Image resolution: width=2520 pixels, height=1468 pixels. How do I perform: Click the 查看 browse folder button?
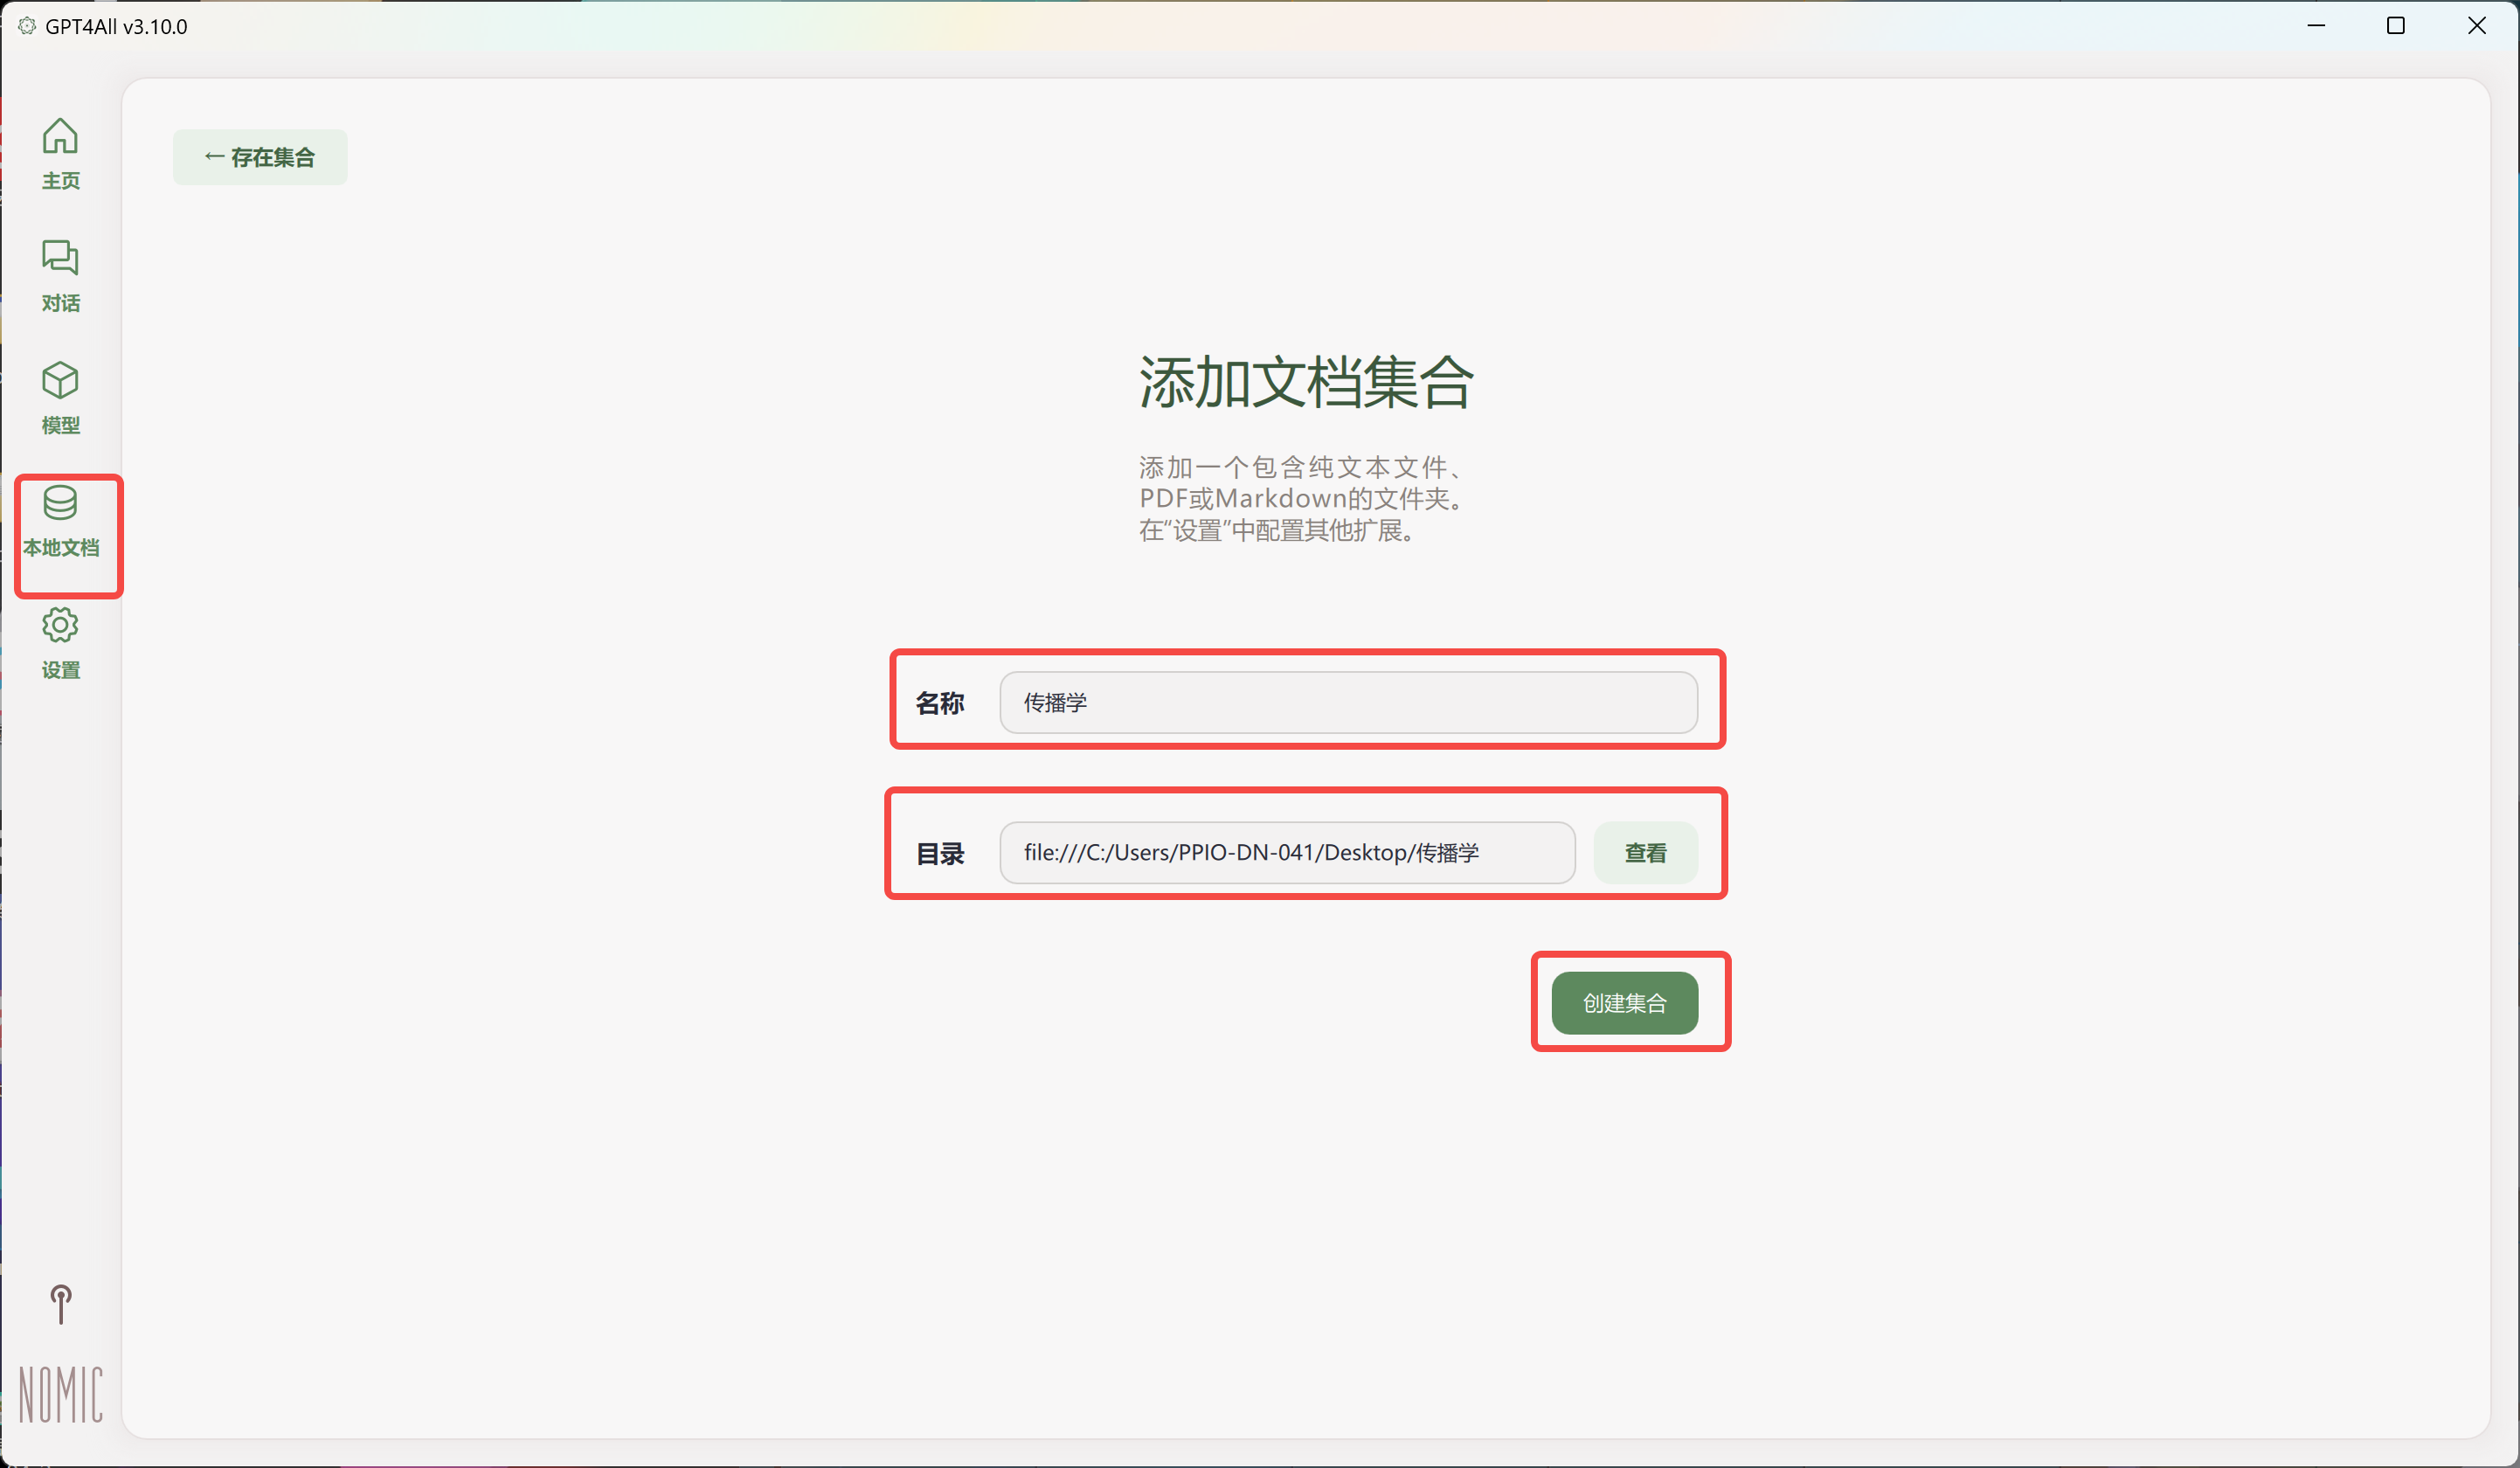(x=1645, y=853)
